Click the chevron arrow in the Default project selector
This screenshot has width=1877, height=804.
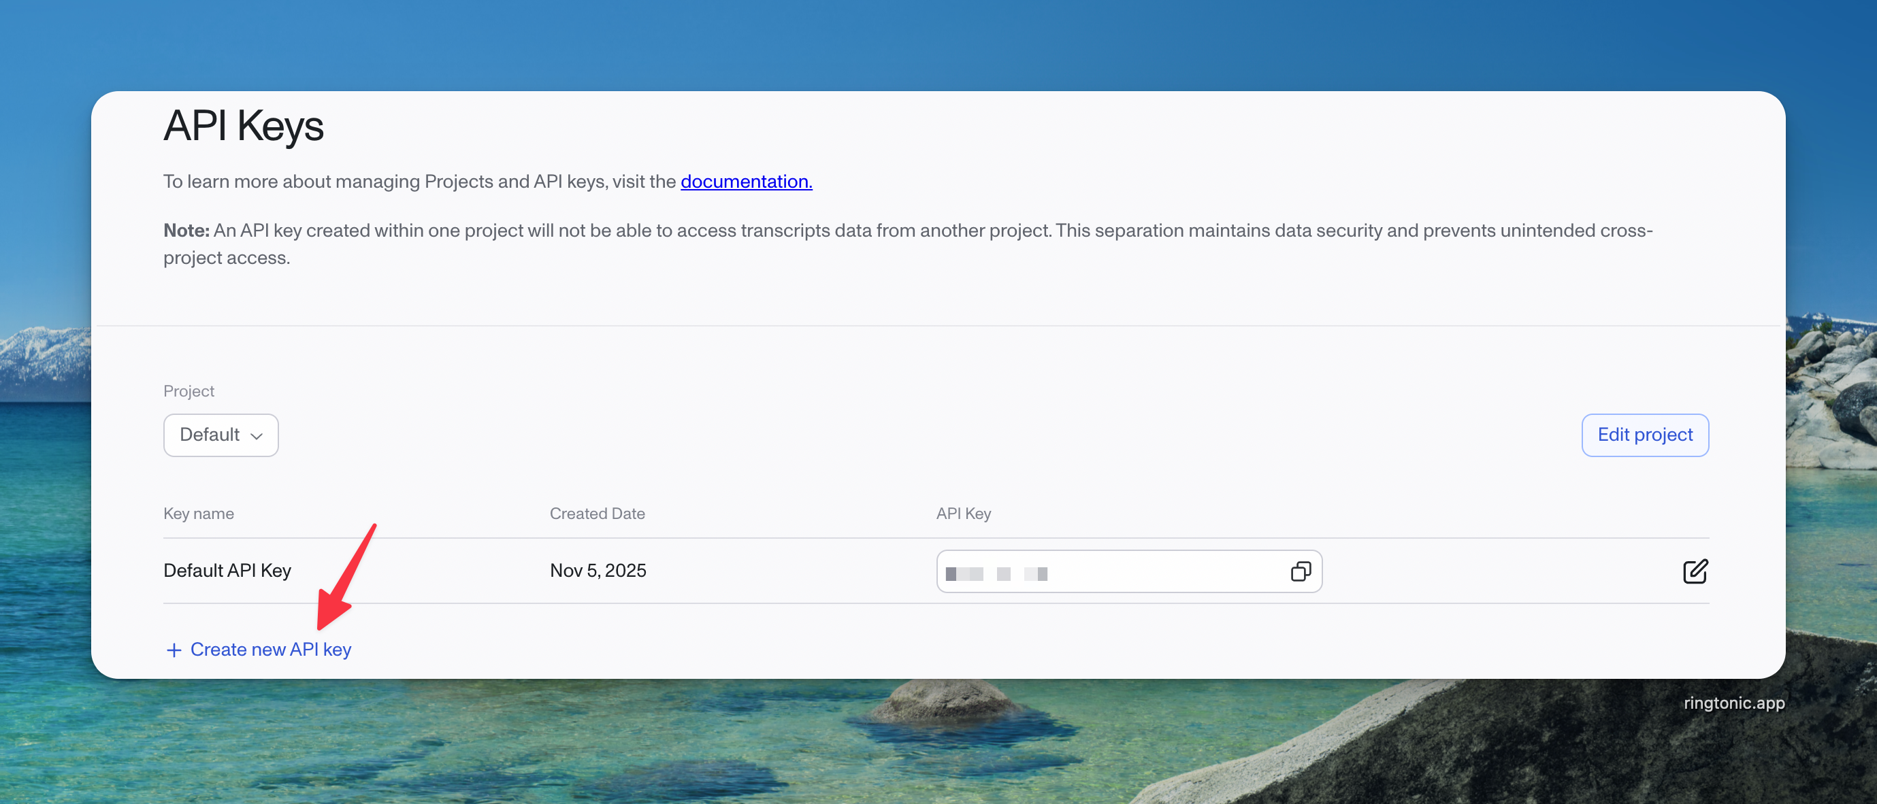pos(257,436)
